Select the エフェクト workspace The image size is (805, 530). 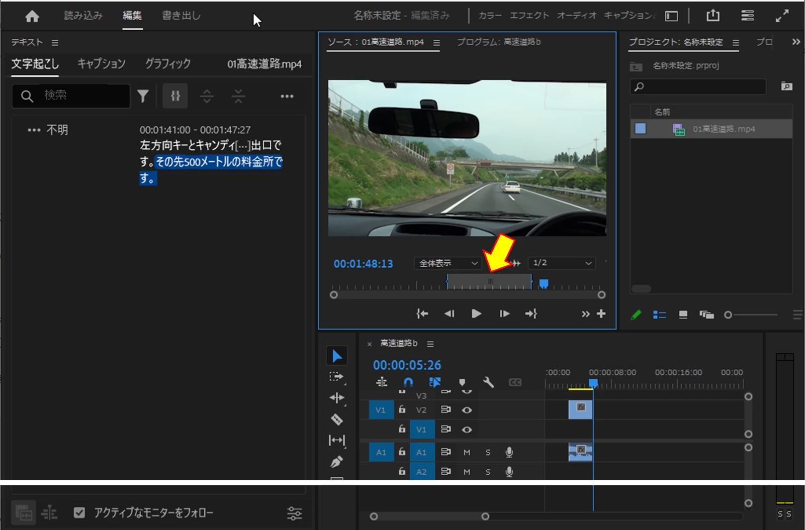[x=529, y=16]
